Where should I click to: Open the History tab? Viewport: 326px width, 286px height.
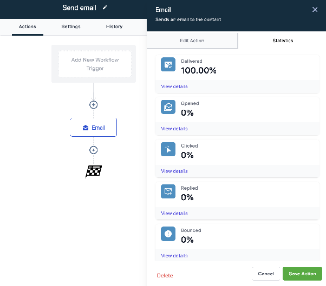114,26
